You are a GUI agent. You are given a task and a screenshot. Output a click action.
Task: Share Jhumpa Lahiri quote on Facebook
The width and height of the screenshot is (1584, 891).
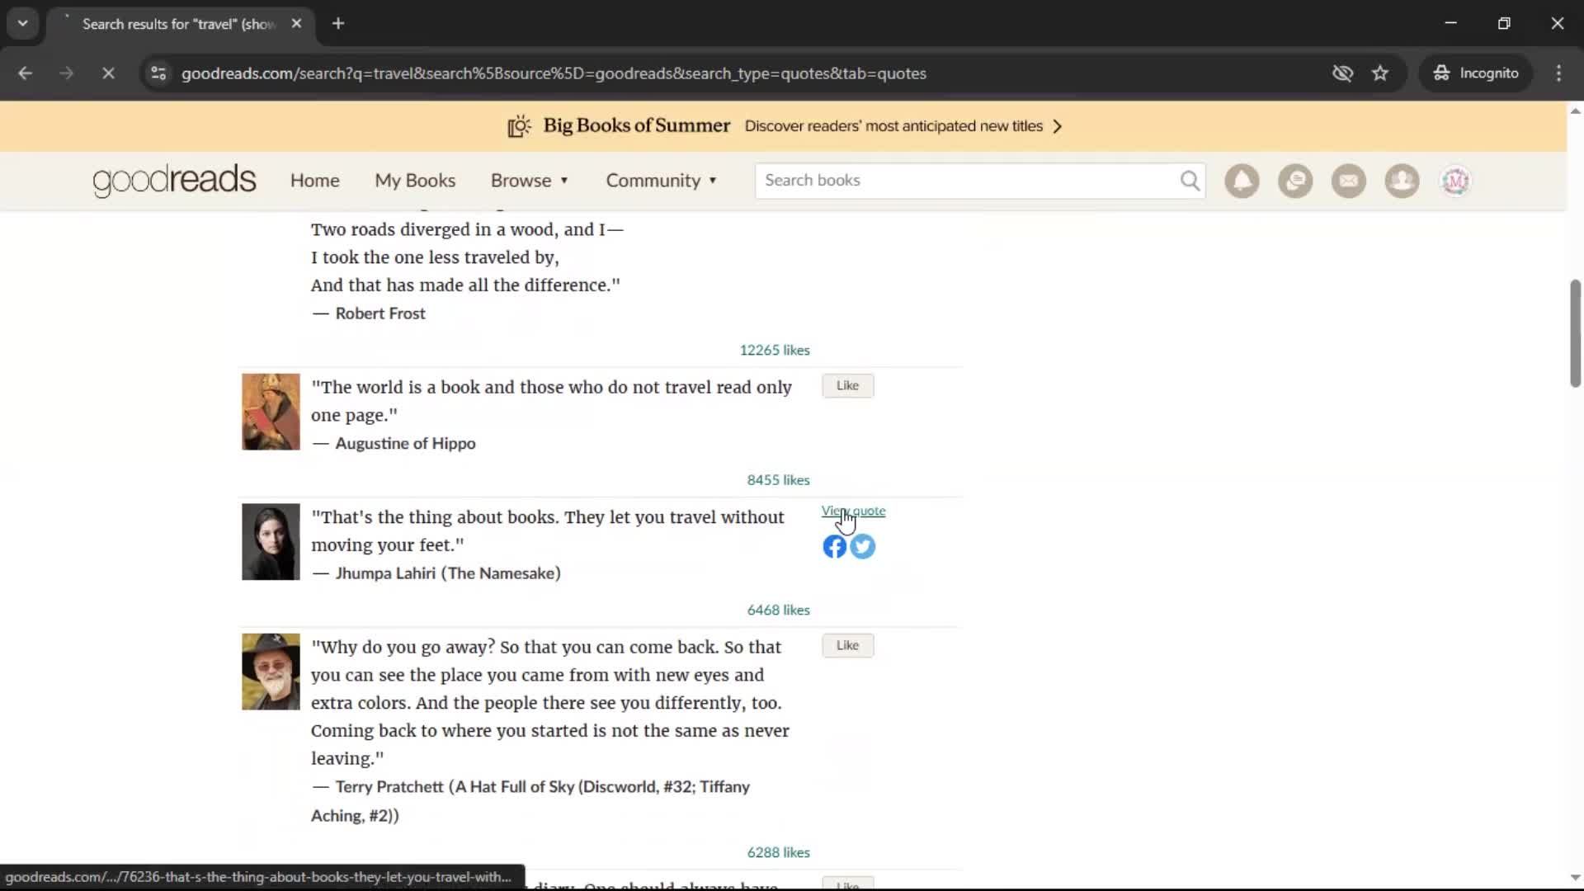(834, 546)
